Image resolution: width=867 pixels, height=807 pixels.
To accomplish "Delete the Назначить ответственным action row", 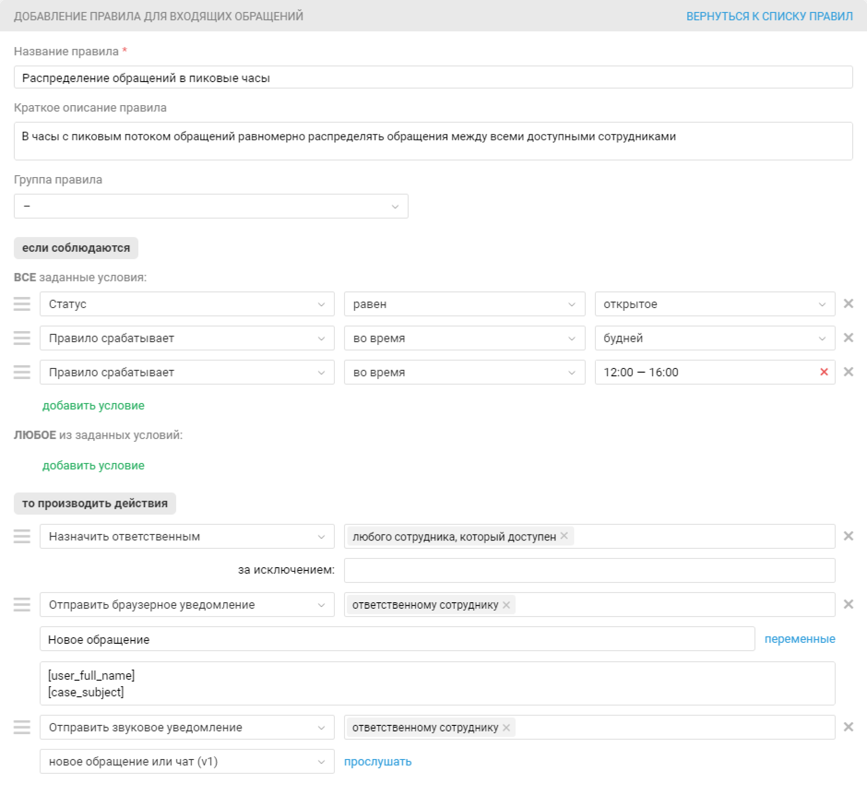I will point(848,536).
